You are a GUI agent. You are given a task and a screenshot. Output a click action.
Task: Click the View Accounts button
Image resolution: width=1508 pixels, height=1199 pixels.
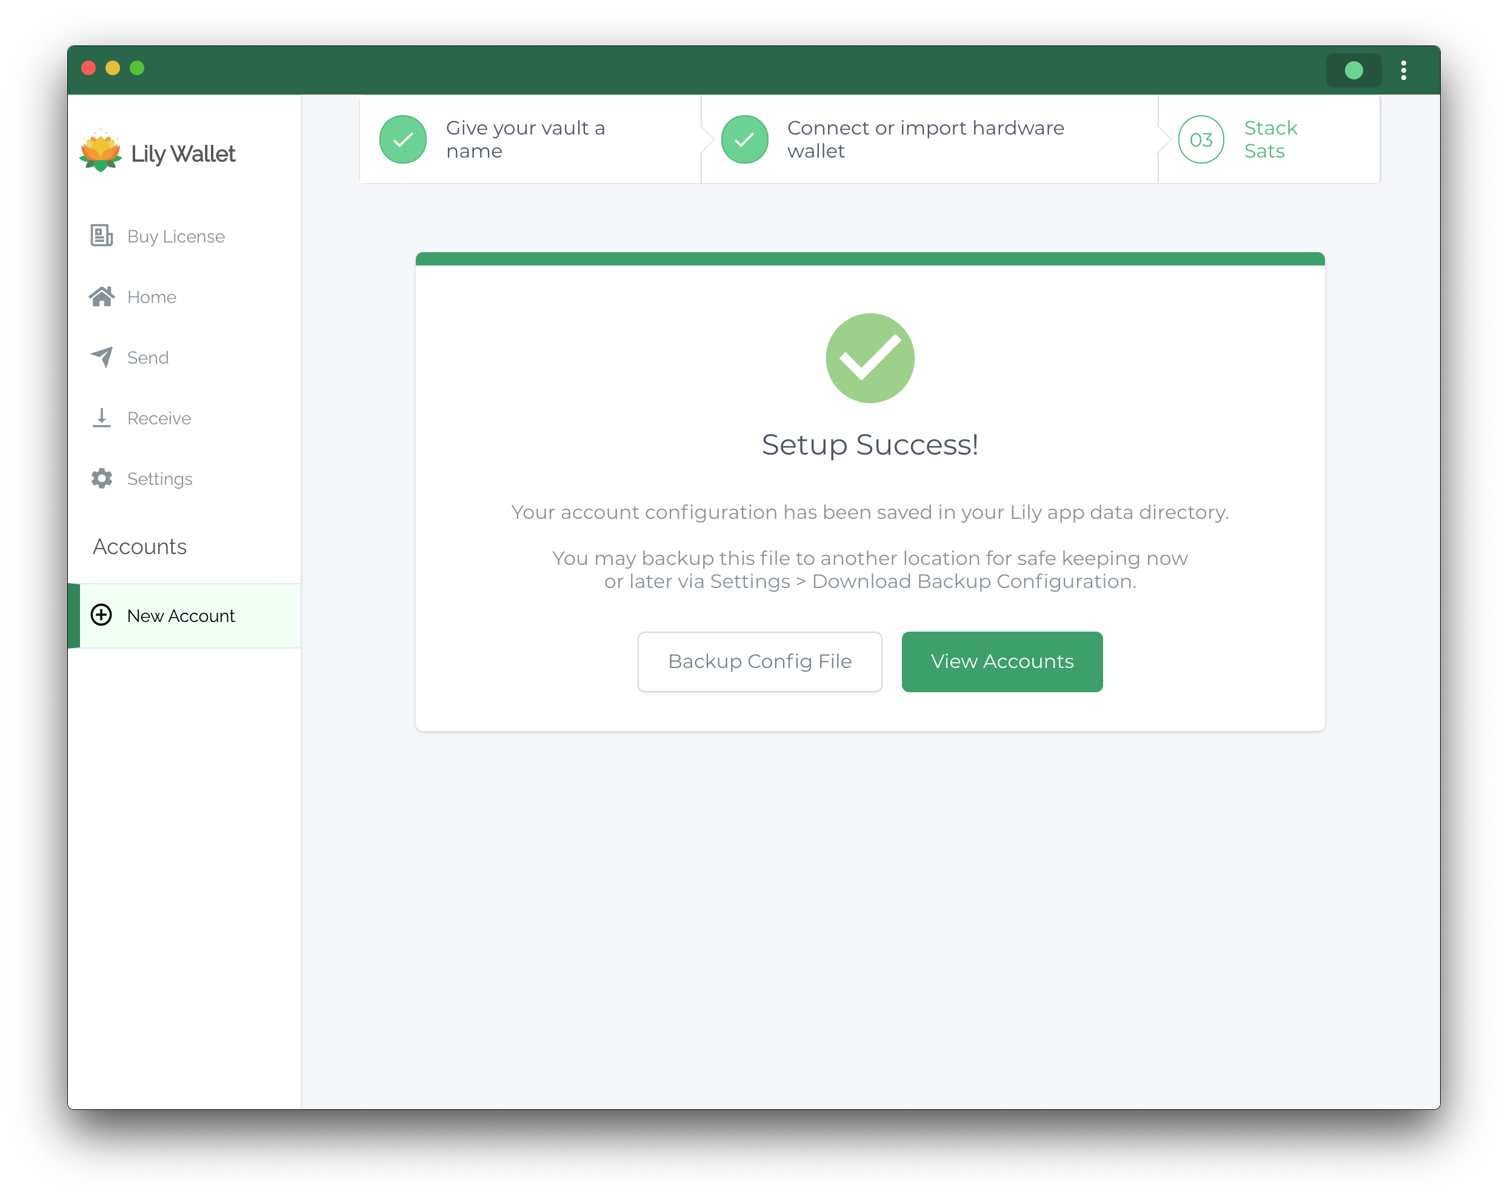pos(1001,661)
